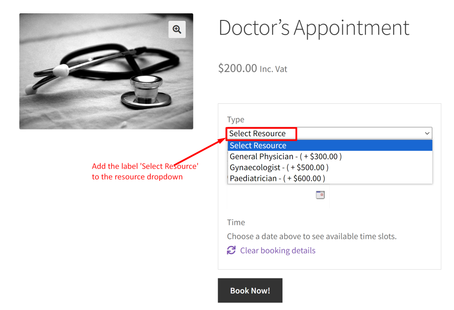Expand the resource dropdown chevron
454x310 pixels.
coord(427,133)
